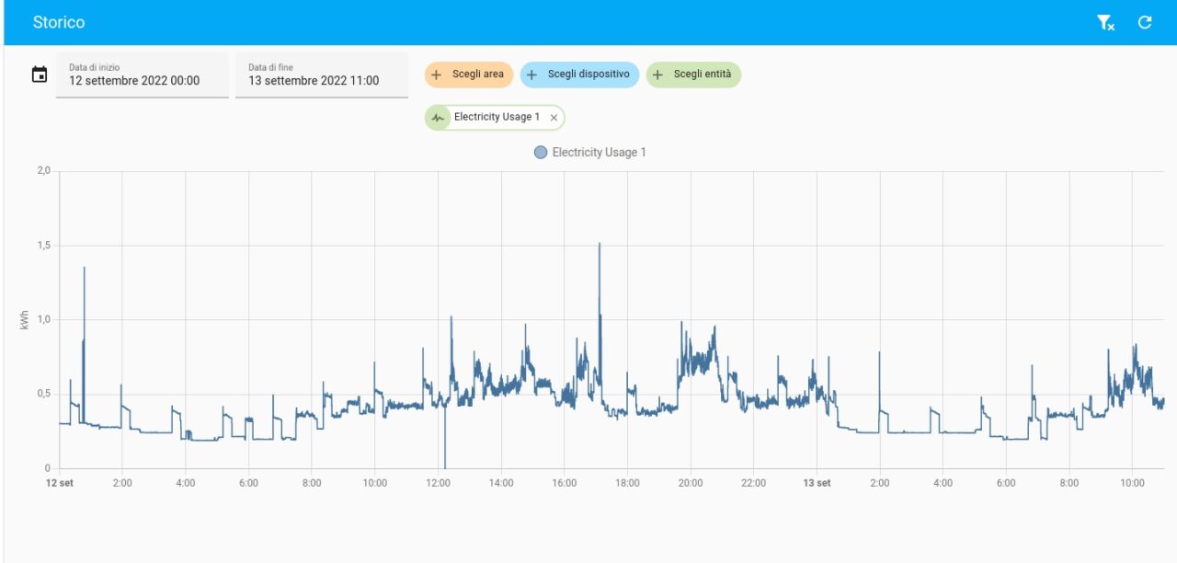Refresh the history data
The width and height of the screenshot is (1177, 563).
tap(1145, 23)
